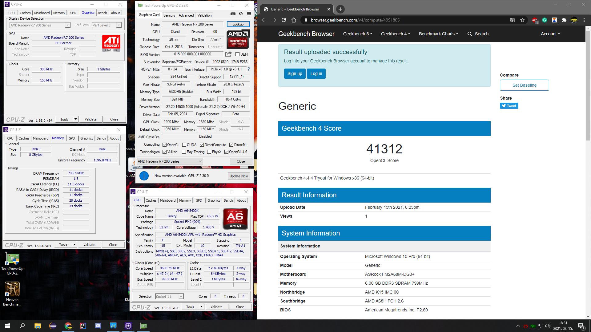Click Log in on Geekbench
591x332 pixels.
pyautogui.click(x=316, y=73)
